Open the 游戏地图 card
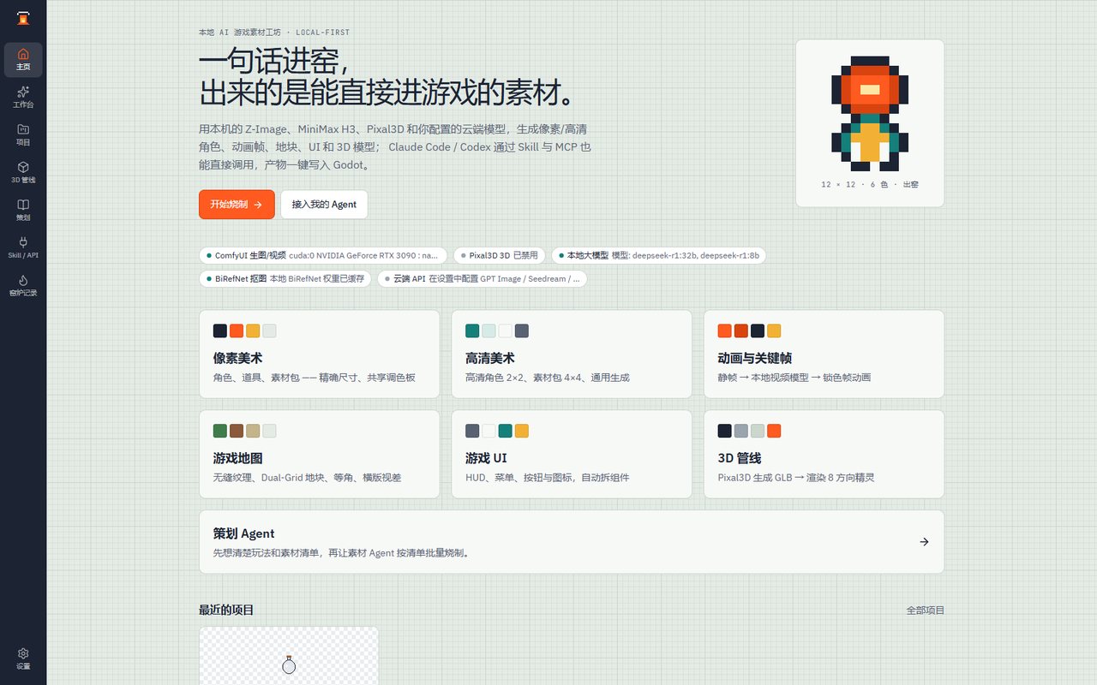Image resolution: width=1097 pixels, height=685 pixels. tap(319, 454)
